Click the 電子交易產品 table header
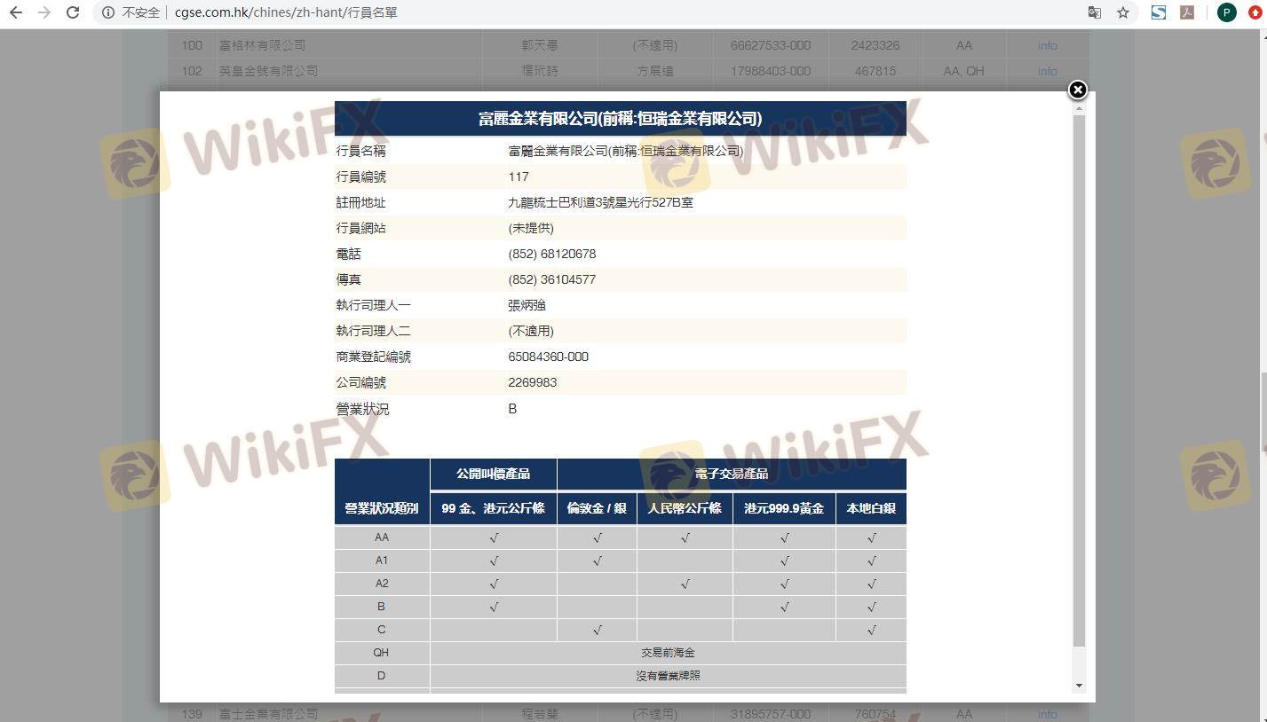The height and width of the screenshot is (722, 1267). 731,474
